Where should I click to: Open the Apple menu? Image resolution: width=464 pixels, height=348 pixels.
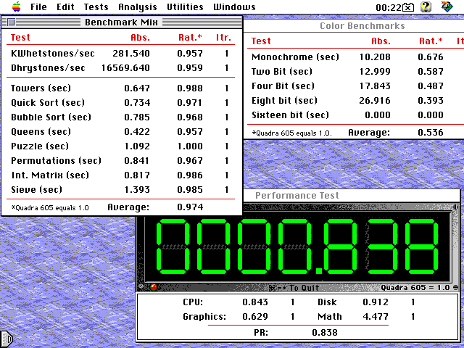pos(16,7)
